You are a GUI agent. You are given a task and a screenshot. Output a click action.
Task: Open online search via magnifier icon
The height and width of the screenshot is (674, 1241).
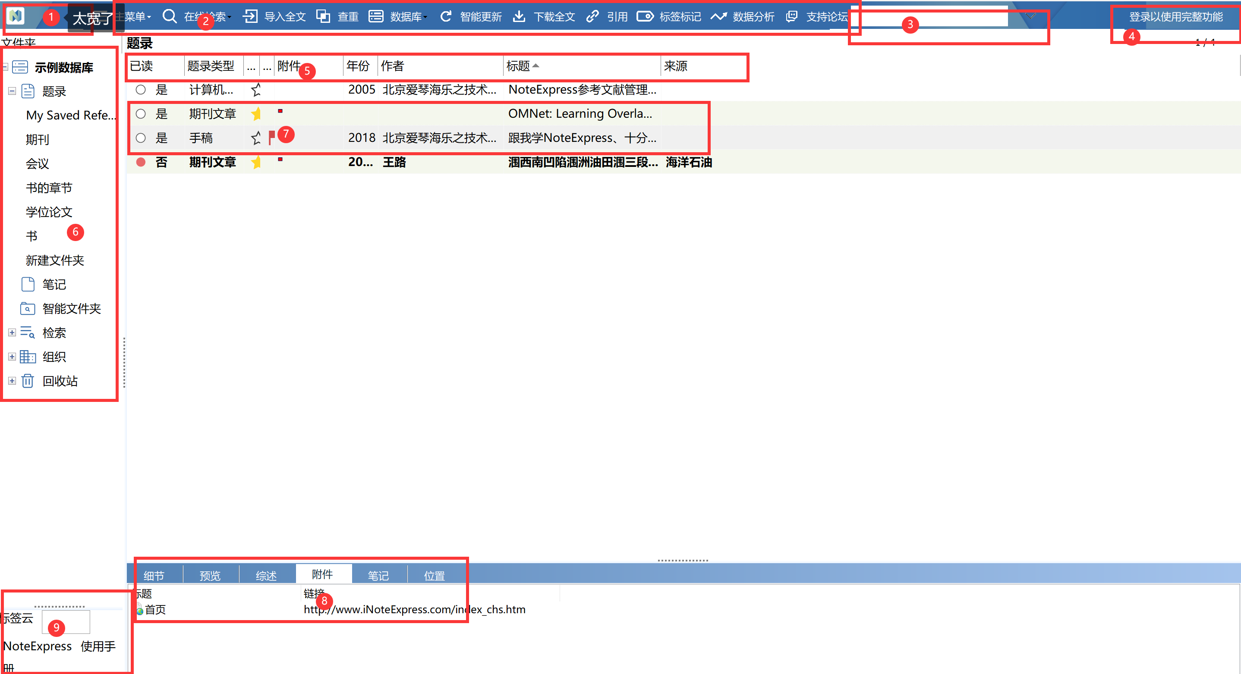170,16
